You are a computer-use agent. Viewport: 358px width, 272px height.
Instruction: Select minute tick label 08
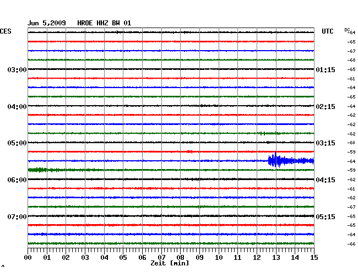(180, 257)
